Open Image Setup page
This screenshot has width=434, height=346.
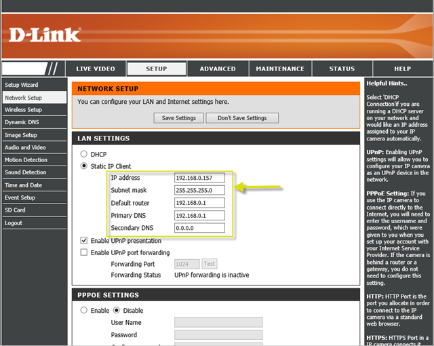[35, 135]
